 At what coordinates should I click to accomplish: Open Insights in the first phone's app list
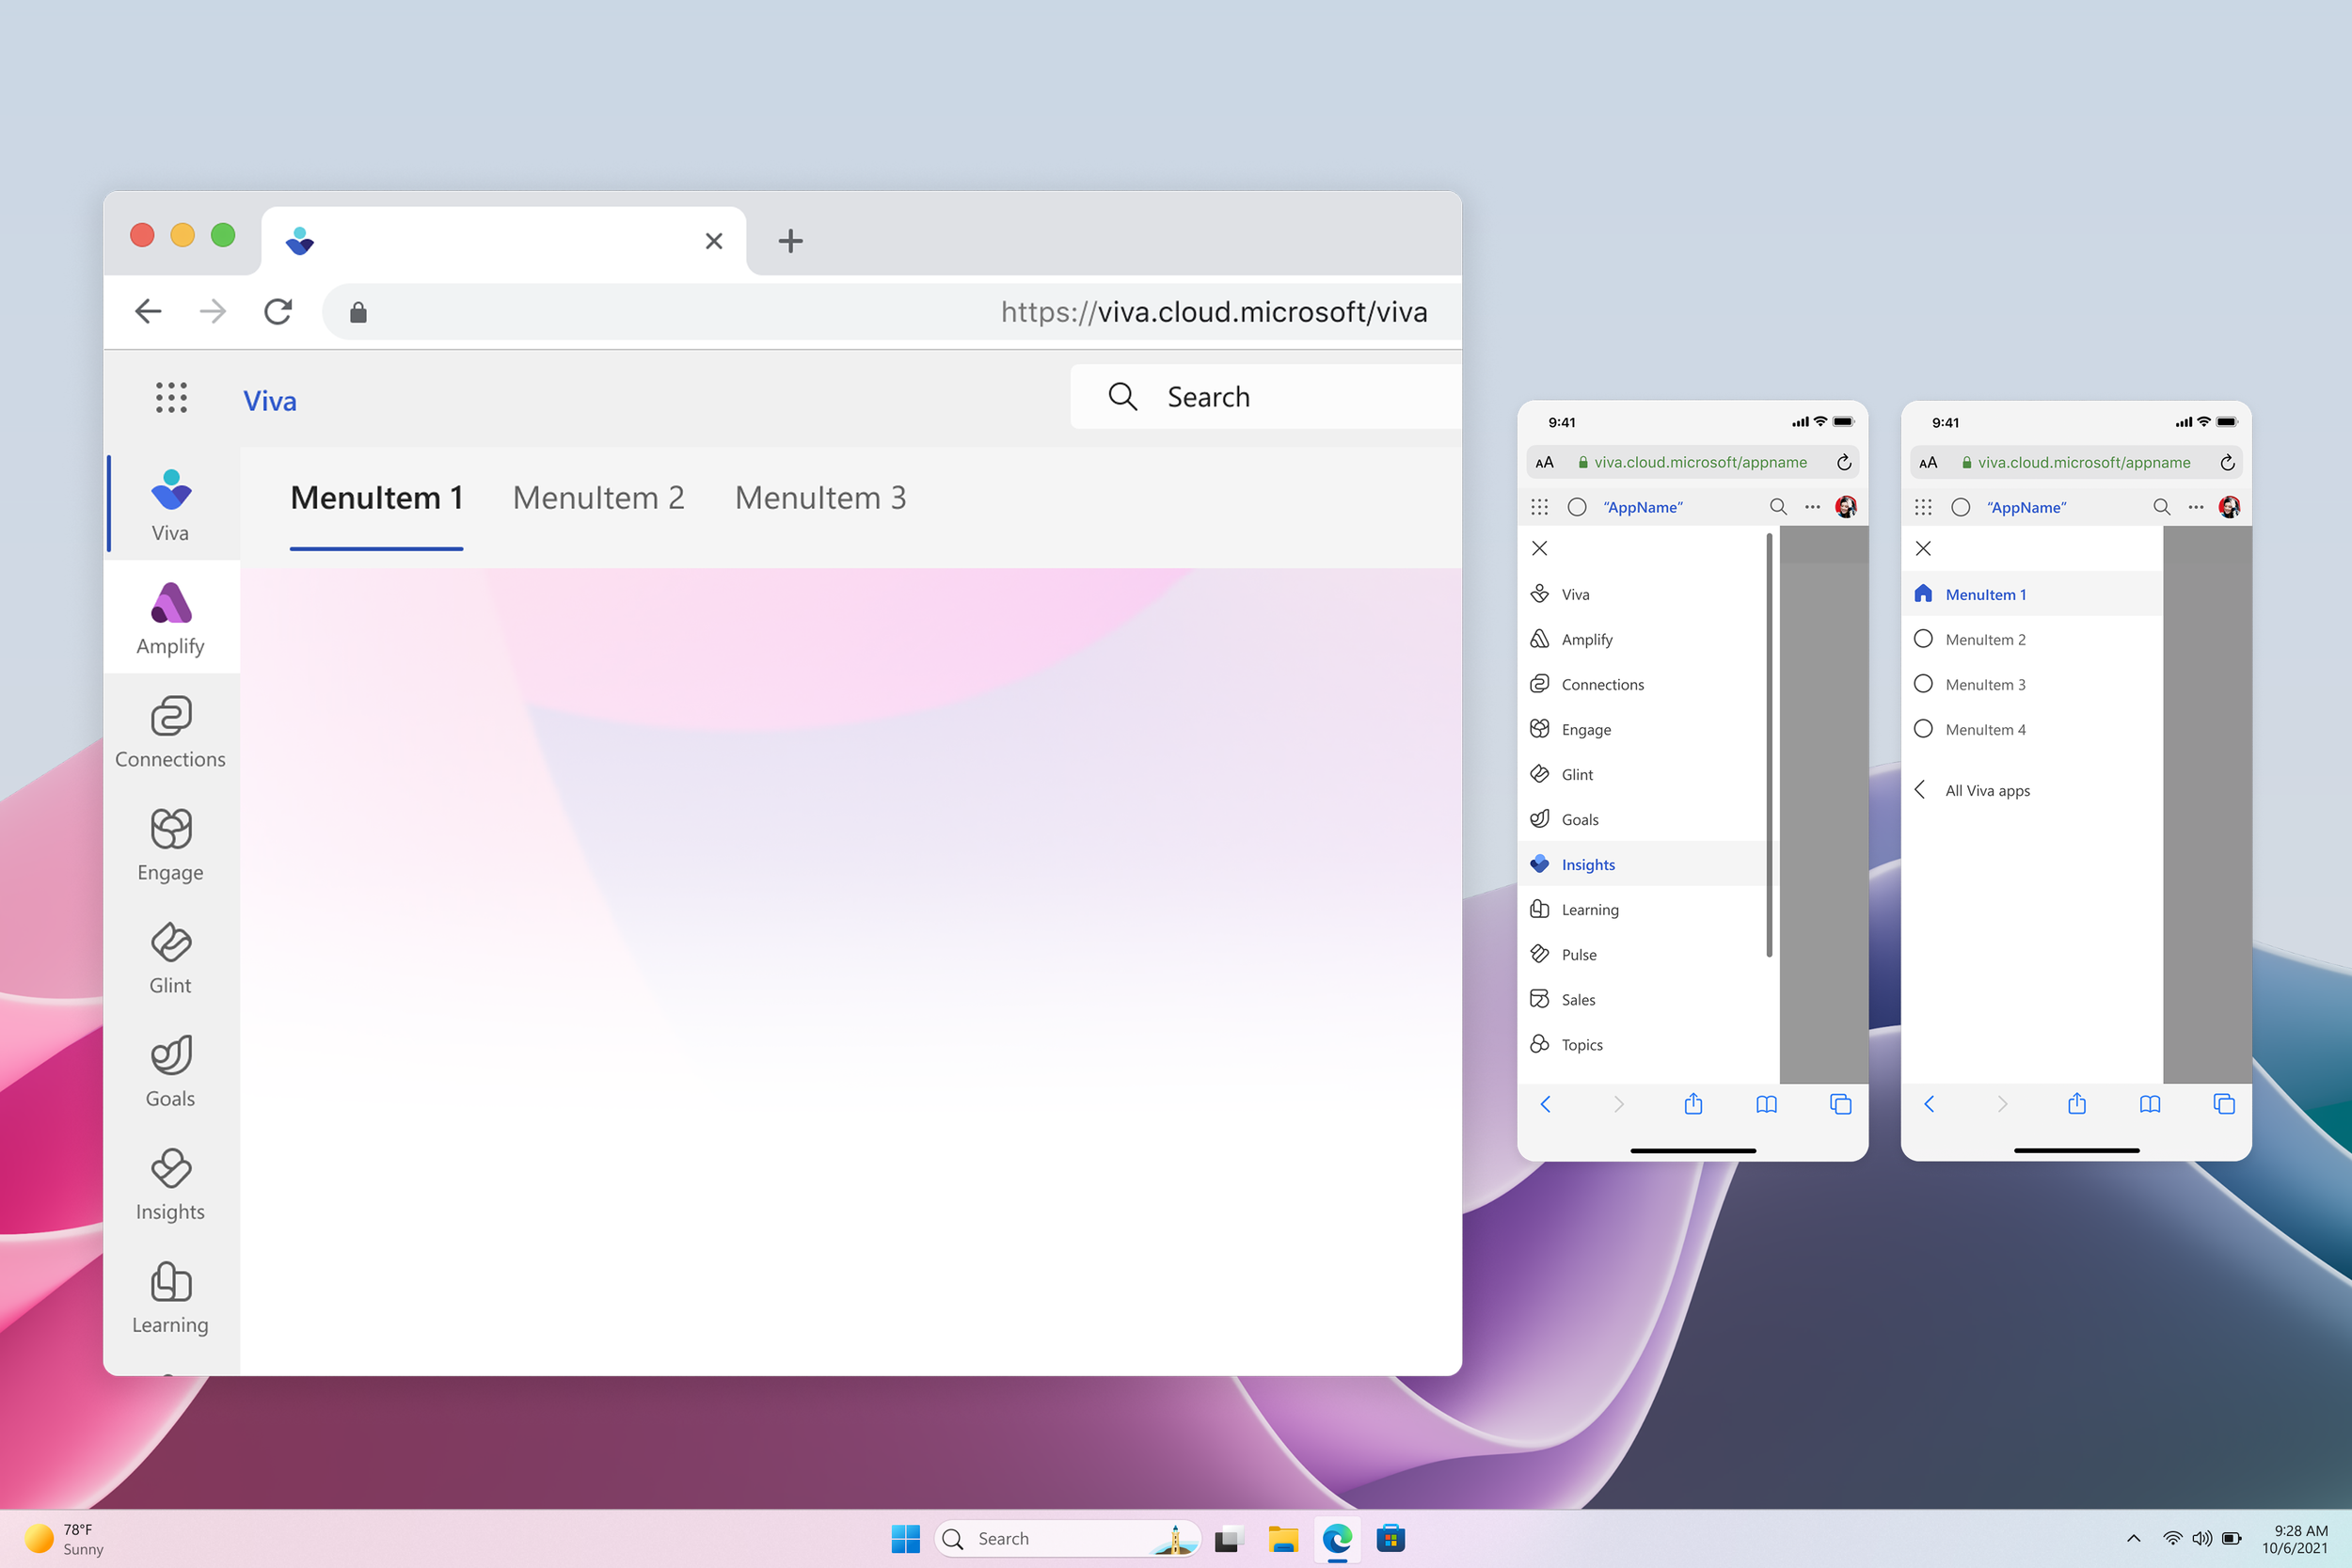(1587, 864)
